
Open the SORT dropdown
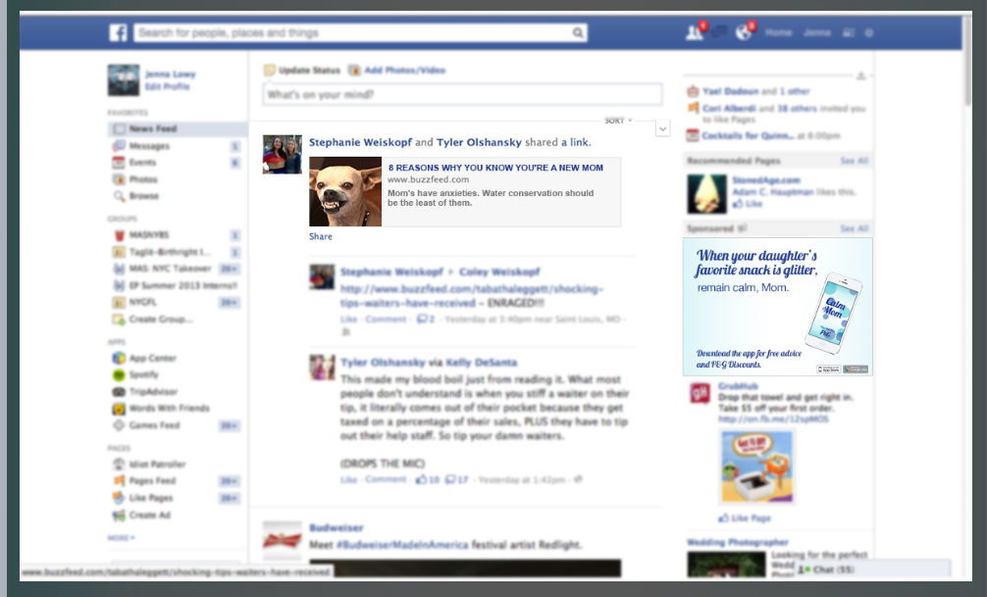pyautogui.click(x=616, y=120)
